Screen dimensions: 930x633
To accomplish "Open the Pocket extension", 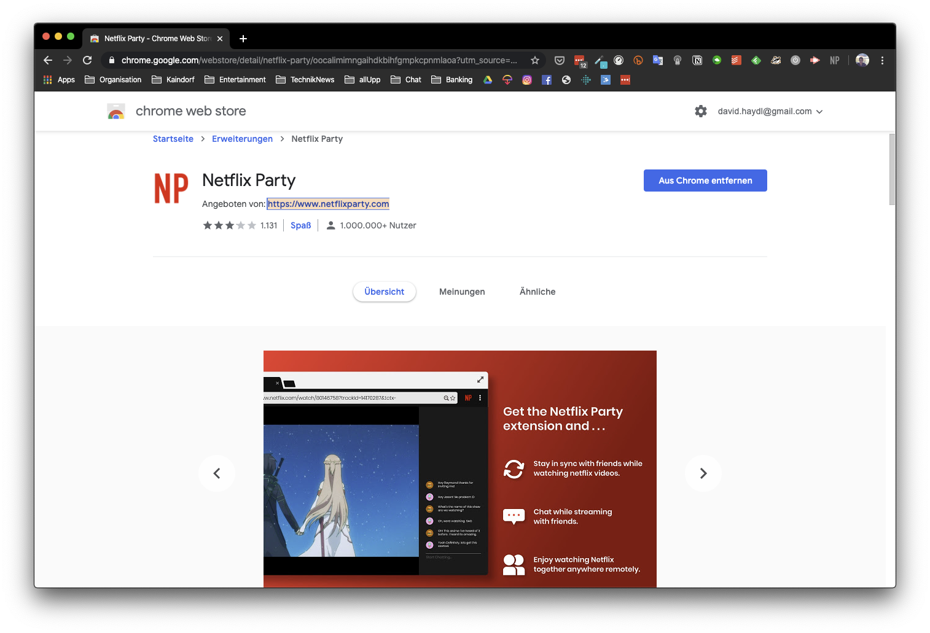I will click(560, 60).
